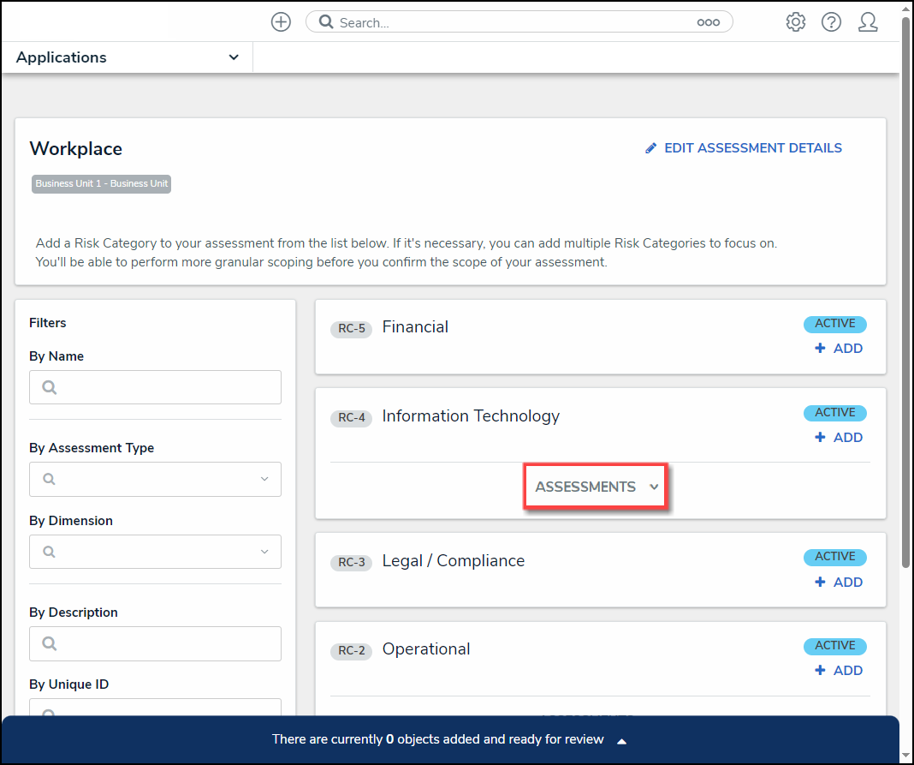Add the Legal / Compliance risk category
The width and height of the screenshot is (914, 765).
[839, 582]
